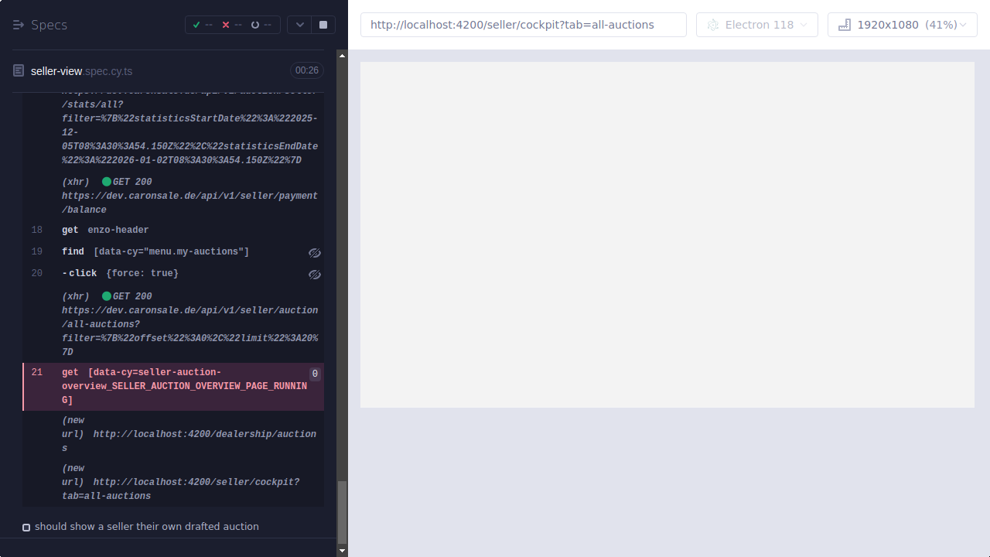Click the pending tests spinner icon
This screenshot has height=557, width=990.
(x=254, y=24)
